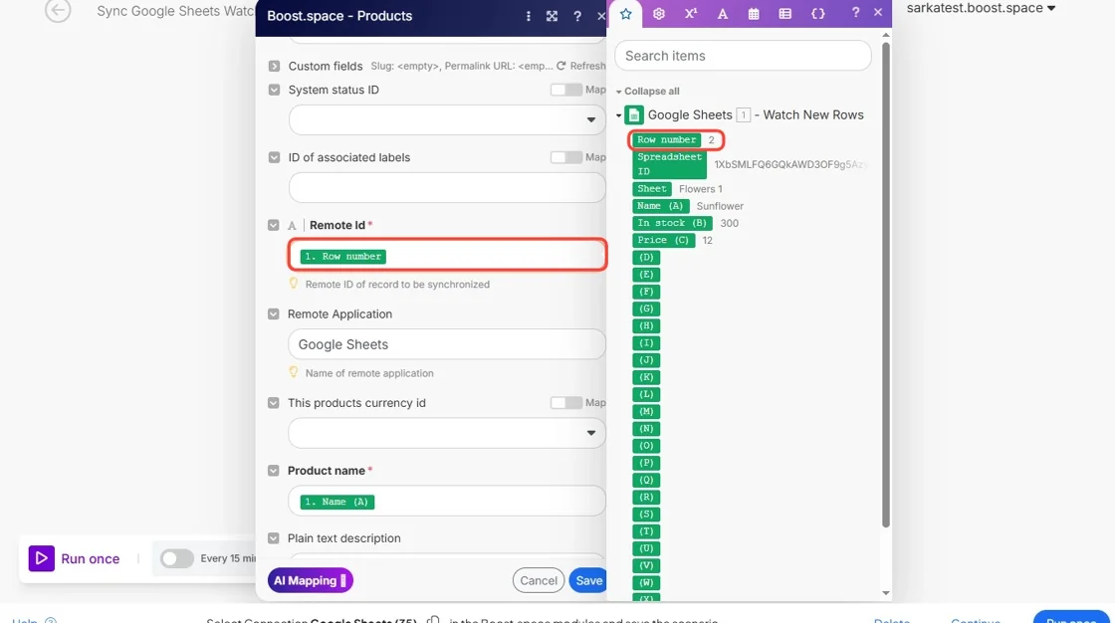Image resolution: width=1115 pixels, height=623 pixels.
Task: Click the AI Mapping button
Action: coord(310,580)
